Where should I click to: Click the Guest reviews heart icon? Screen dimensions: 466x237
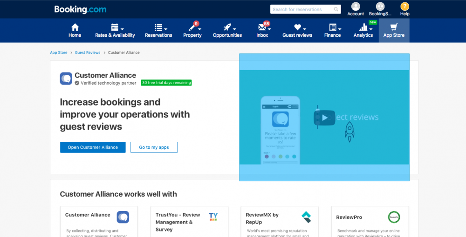tap(297, 27)
